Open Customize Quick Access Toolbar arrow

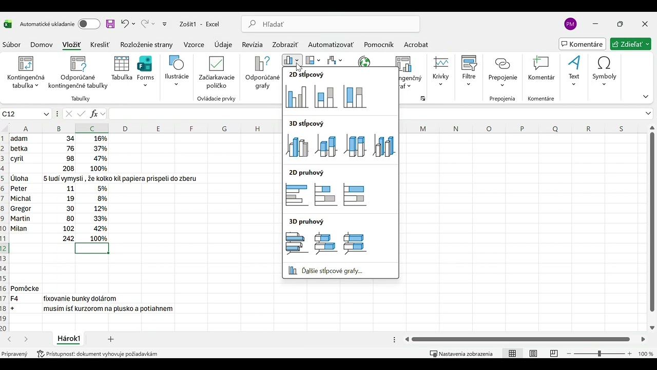click(x=165, y=24)
